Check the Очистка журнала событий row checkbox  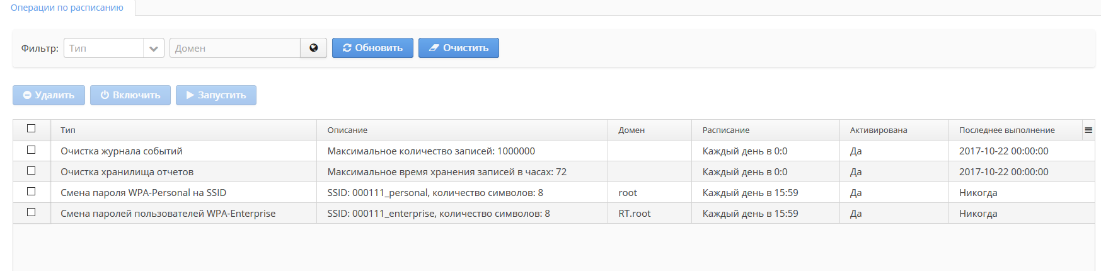tap(31, 150)
